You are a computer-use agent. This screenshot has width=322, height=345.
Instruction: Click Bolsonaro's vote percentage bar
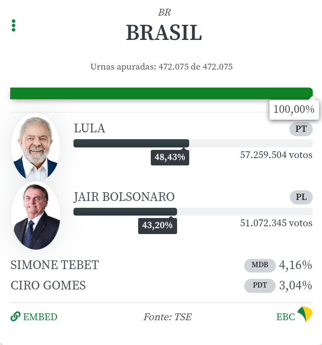tap(193, 212)
